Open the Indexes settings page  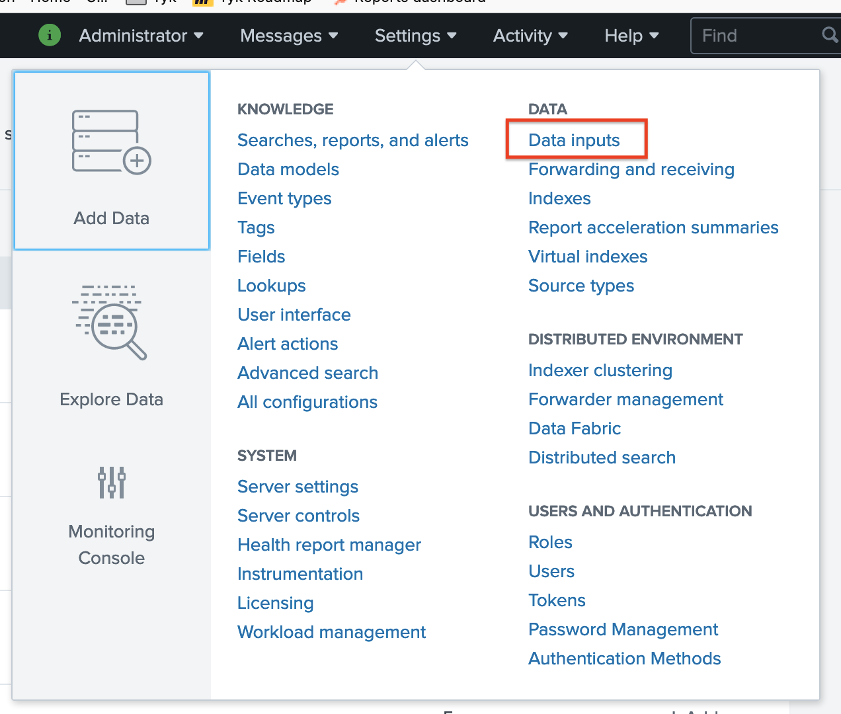click(x=559, y=198)
